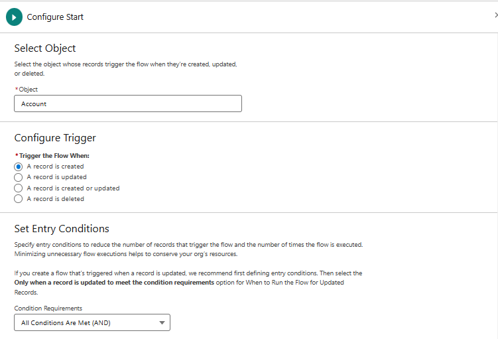Click the 'Configure Trigger' heading
The width and height of the screenshot is (498, 339).
[x=55, y=138]
